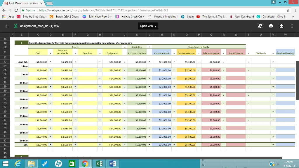Click the Service revenue header cell
299x168 pixels.
click(x=186, y=52)
